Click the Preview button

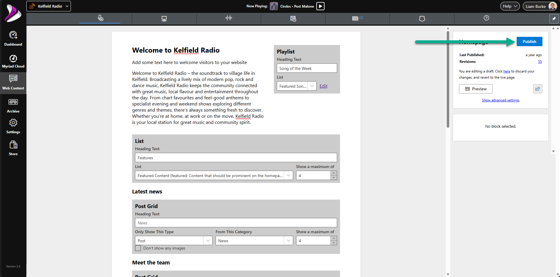pyautogui.click(x=476, y=89)
